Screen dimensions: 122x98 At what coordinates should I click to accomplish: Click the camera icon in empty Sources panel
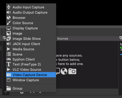pos(72,71)
